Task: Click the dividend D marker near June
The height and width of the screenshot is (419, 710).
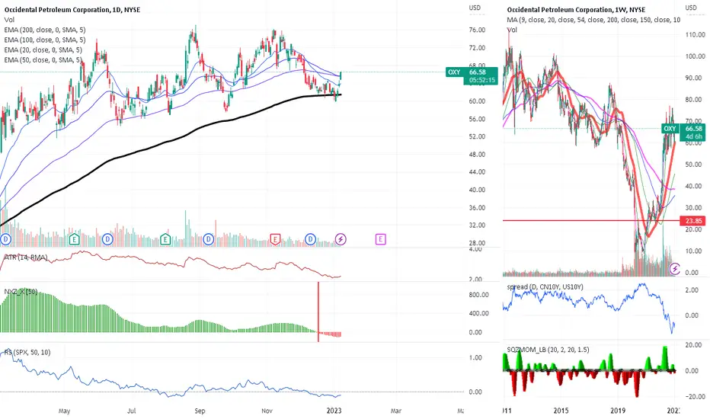Action: 107,238
